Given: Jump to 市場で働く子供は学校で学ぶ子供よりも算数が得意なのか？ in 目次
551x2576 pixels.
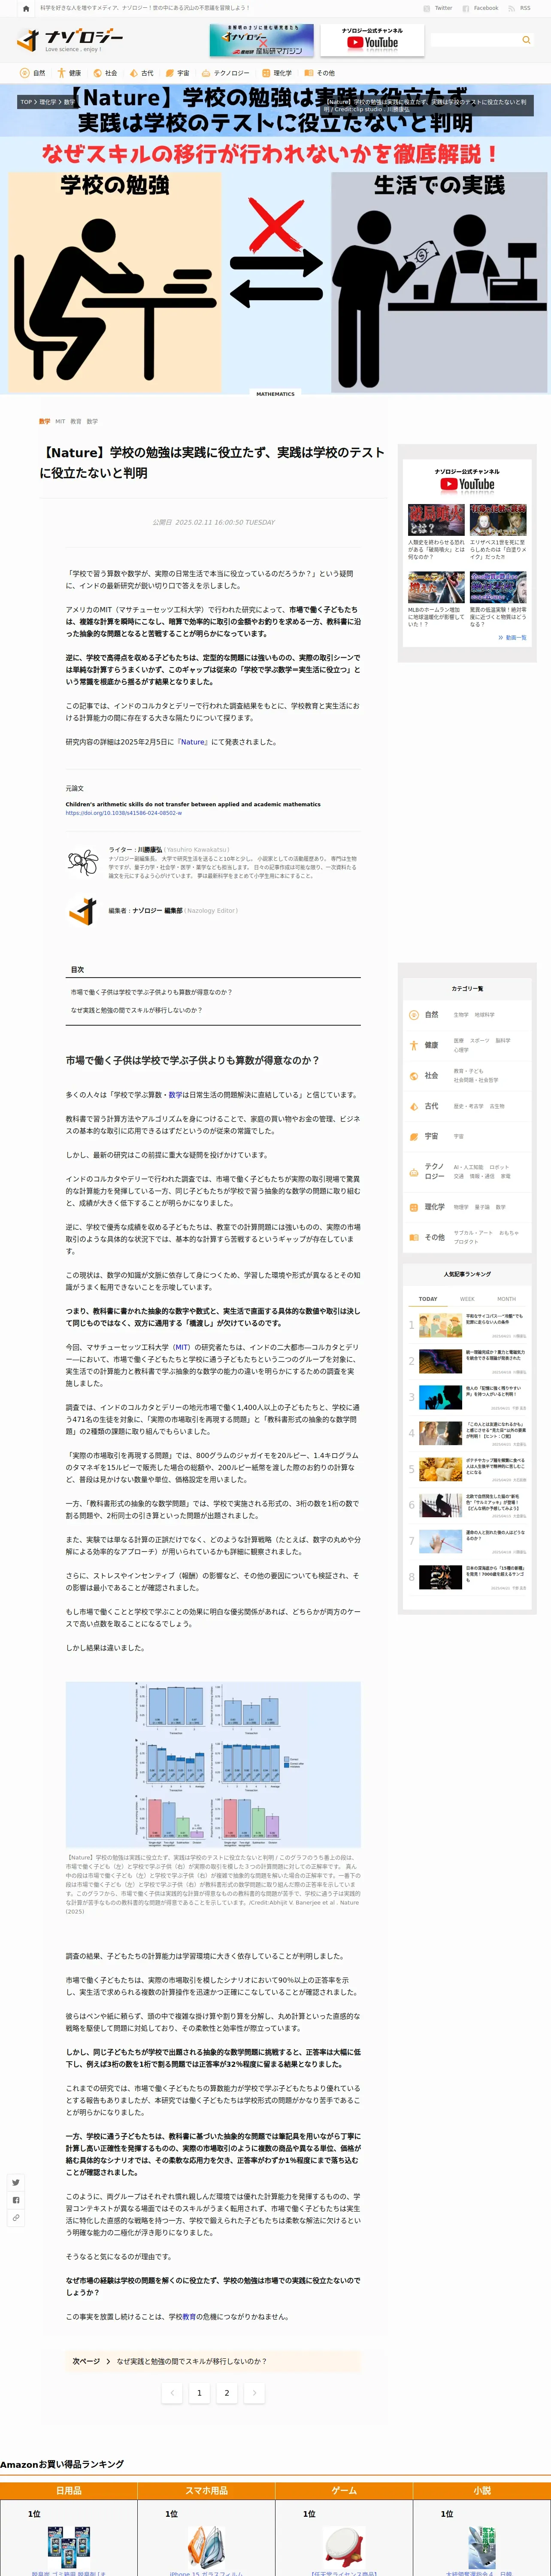Looking at the screenshot, I should pyautogui.click(x=151, y=992).
